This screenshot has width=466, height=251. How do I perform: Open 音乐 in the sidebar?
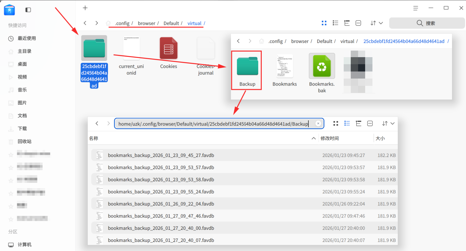[22, 90]
